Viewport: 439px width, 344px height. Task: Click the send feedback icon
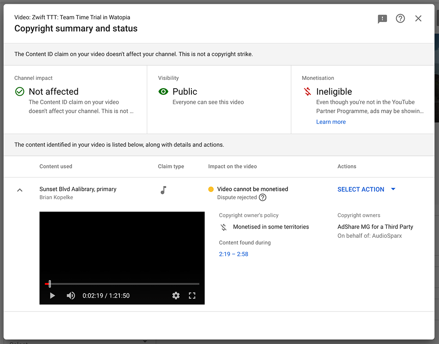coord(382,19)
